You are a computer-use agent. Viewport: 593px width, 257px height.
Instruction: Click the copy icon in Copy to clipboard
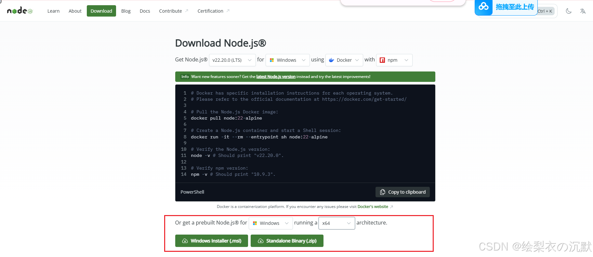click(x=383, y=192)
